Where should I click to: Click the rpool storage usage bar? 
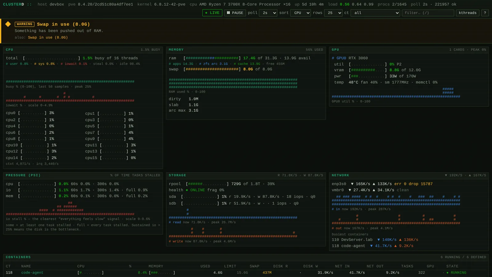(207, 184)
